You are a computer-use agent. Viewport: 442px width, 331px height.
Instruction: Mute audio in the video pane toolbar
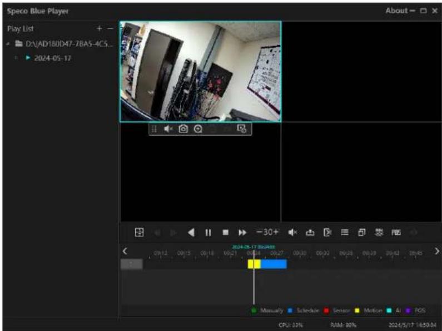coord(168,129)
